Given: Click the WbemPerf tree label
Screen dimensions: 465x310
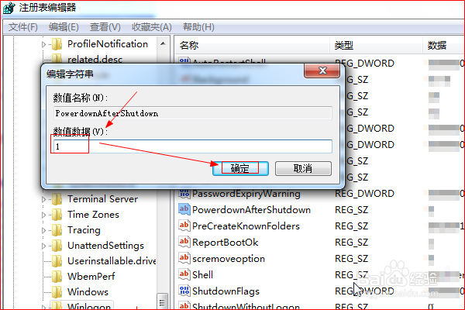Looking at the screenshot, I should [91, 277].
